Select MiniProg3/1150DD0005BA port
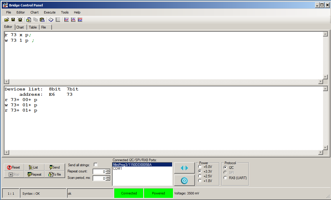This screenshot has width=331, height=200. tap(142, 165)
